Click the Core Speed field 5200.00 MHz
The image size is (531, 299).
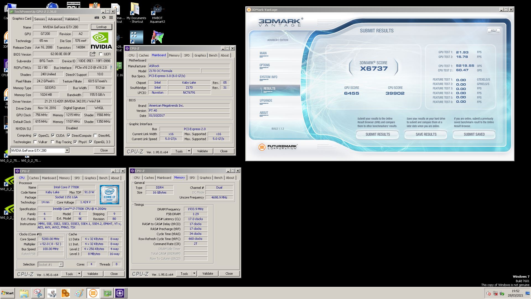click(51, 239)
